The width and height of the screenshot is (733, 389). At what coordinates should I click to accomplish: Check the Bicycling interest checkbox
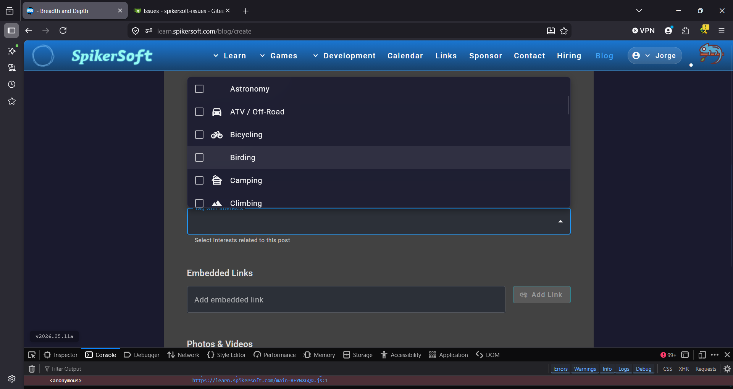pos(199,135)
